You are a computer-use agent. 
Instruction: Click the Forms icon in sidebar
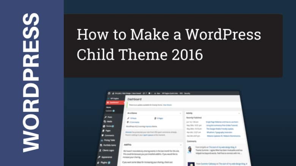(x=104, y=126)
